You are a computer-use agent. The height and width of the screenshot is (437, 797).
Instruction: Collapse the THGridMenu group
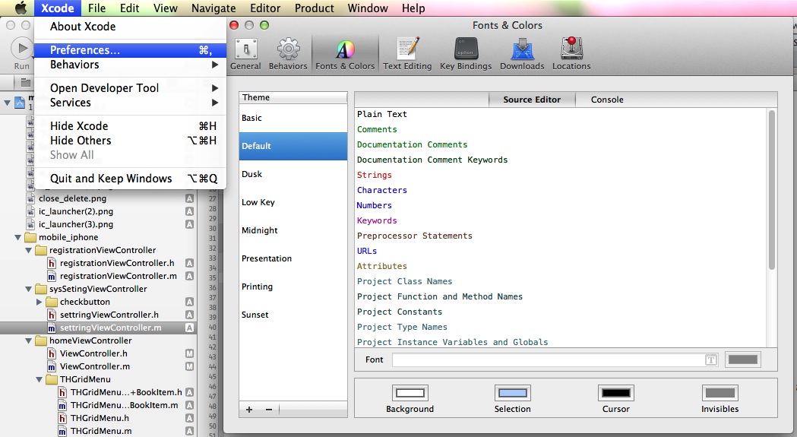tap(40, 379)
